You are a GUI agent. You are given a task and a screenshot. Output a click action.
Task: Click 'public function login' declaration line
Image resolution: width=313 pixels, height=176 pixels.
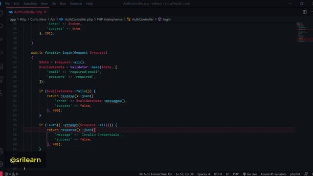pyautogui.click(x=69, y=53)
